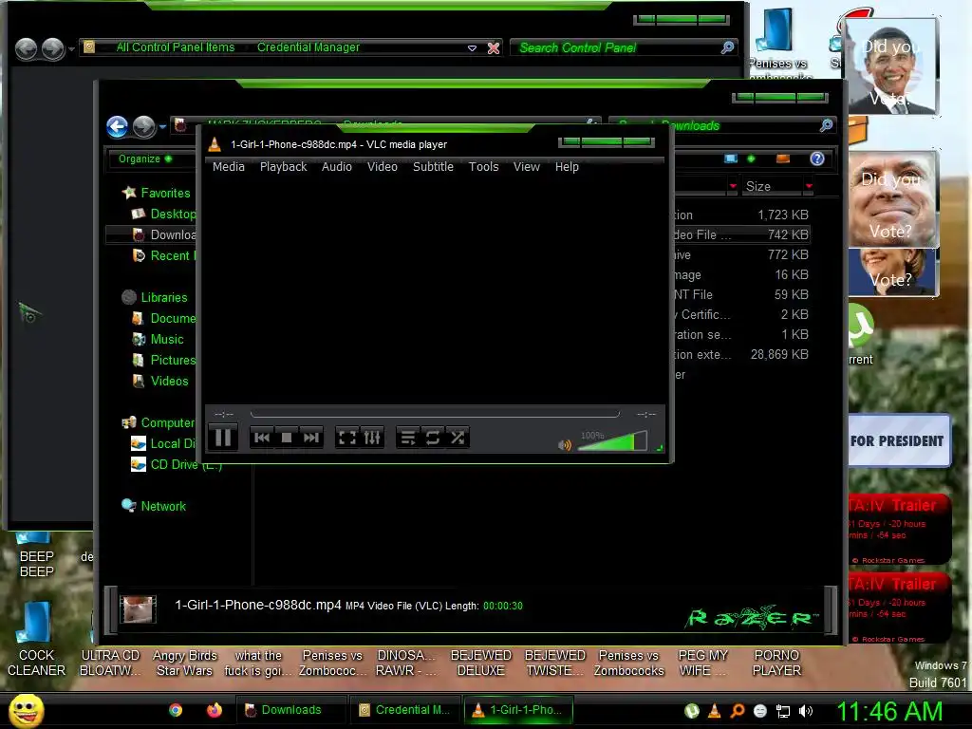
Task: Click the Search Control Panel field
Action: [623, 47]
